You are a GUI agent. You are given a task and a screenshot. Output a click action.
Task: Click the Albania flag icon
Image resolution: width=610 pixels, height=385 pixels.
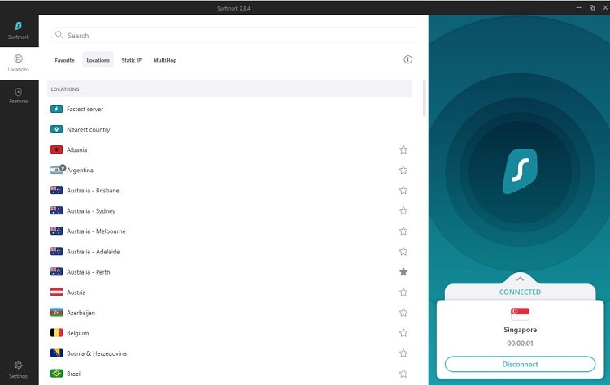click(56, 149)
